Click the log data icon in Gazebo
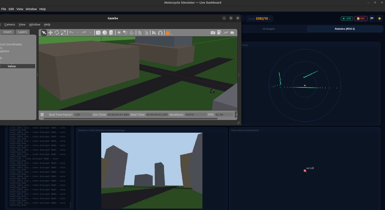 pyautogui.click(x=219, y=33)
